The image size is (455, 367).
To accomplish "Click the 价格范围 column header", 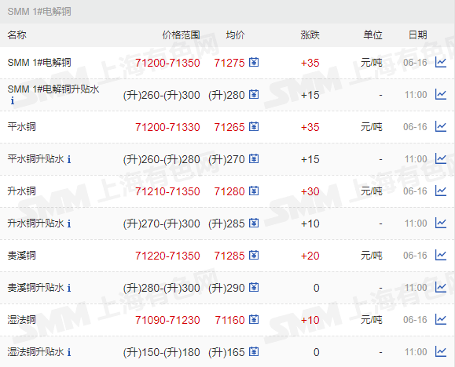I will [181, 35].
